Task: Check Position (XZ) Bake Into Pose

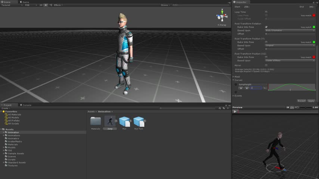Action: tap(266, 57)
